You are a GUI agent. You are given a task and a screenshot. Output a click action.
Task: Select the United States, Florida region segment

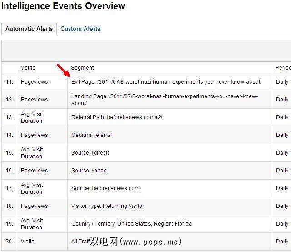(131, 224)
